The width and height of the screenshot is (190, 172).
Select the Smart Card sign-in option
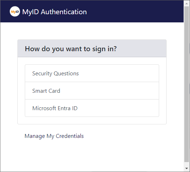[x=92, y=91]
